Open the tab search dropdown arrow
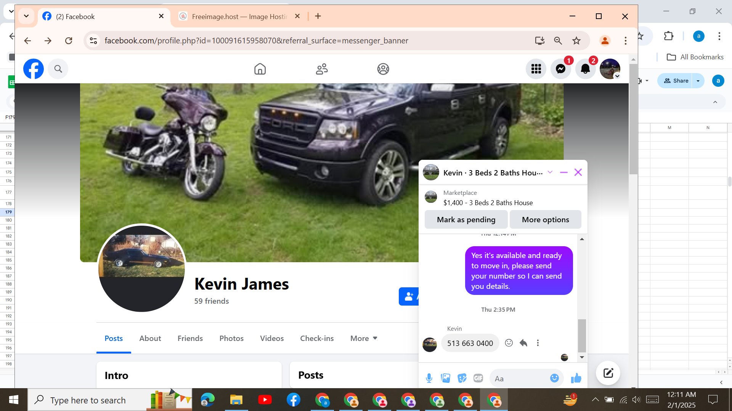Image resolution: width=732 pixels, height=411 pixels. [x=26, y=16]
